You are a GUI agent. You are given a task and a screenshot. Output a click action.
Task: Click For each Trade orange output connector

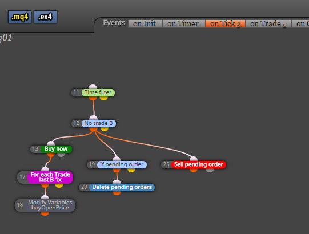point(45,185)
